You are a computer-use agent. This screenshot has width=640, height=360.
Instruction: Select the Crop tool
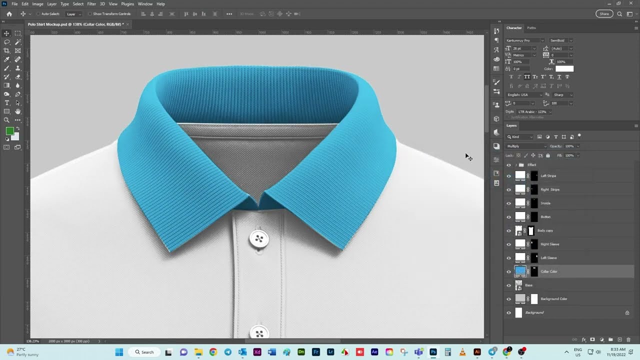pyautogui.click(x=6, y=50)
